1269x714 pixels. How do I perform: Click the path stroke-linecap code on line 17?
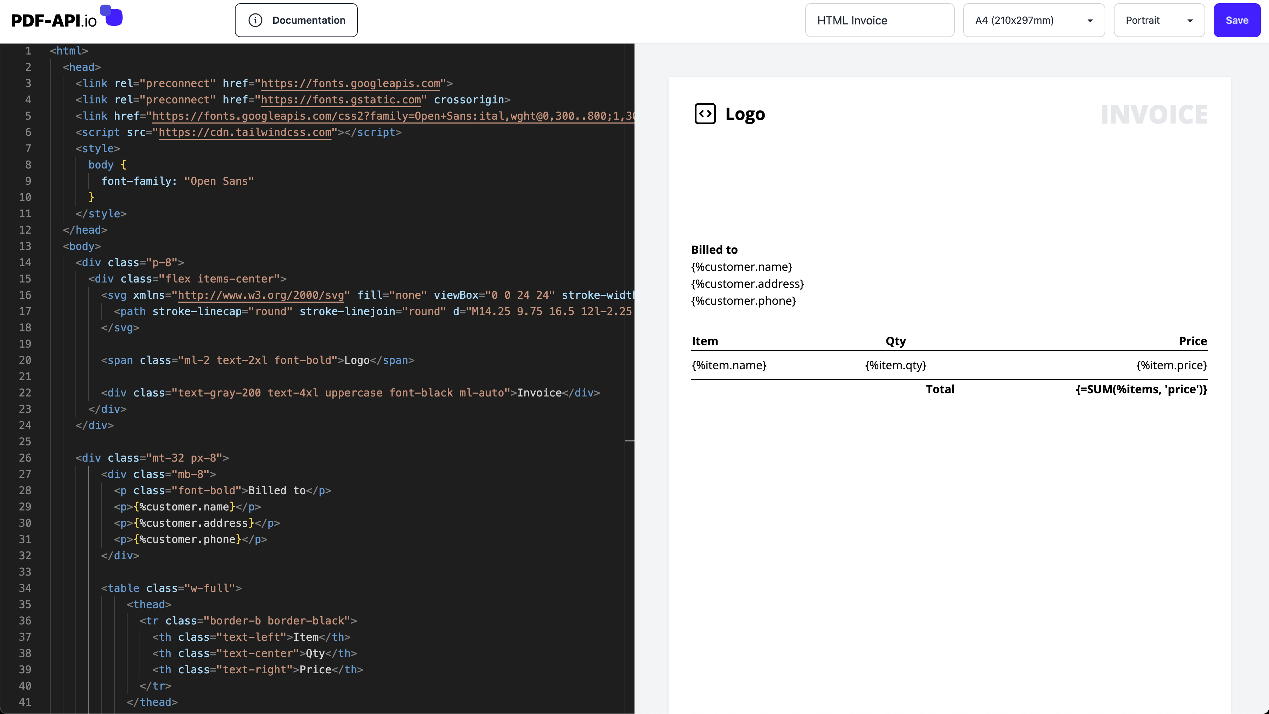click(x=373, y=312)
